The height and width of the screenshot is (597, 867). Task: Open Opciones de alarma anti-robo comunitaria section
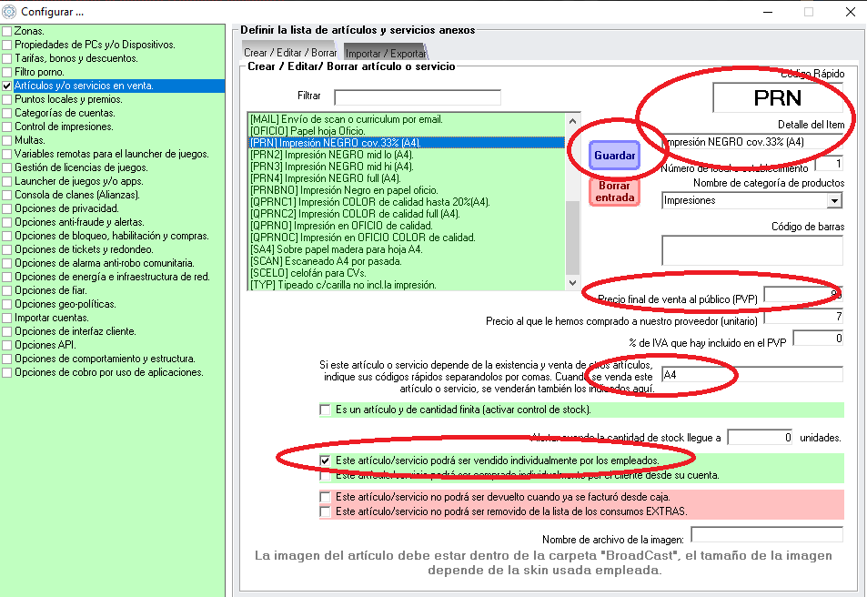pyautogui.click(x=105, y=263)
